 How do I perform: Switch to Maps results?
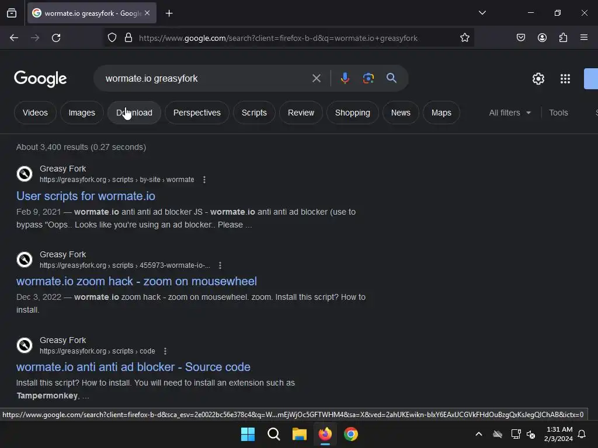(x=441, y=113)
